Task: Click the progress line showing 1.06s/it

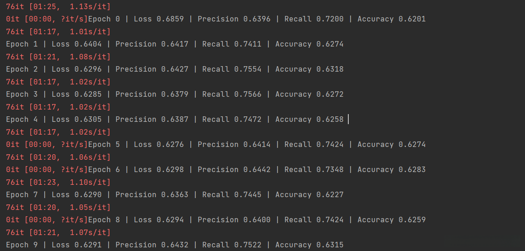Action: pos(58,157)
